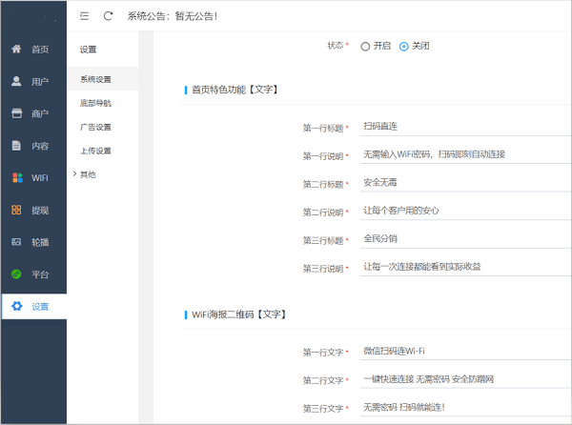Toggle the sidebar collapse hamburger icon
This screenshot has width=572, height=425.
85,16
